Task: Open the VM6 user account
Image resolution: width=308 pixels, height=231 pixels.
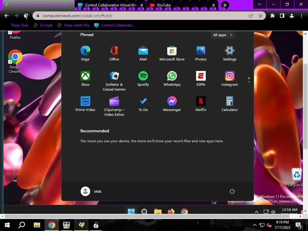Action: 91,191
